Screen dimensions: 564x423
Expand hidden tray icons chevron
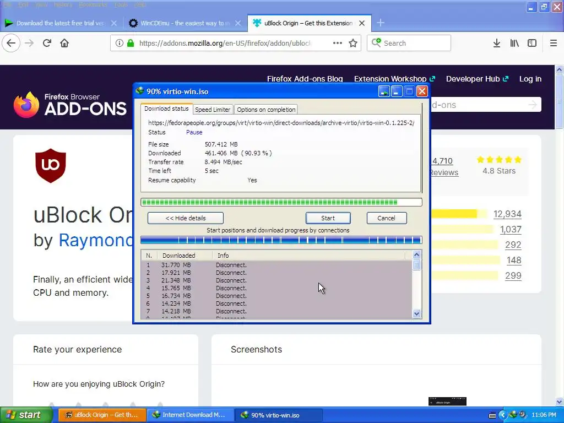click(503, 415)
